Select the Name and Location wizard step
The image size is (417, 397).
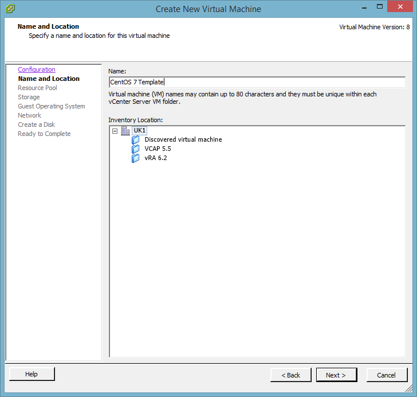pyautogui.click(x=49, y=79)
